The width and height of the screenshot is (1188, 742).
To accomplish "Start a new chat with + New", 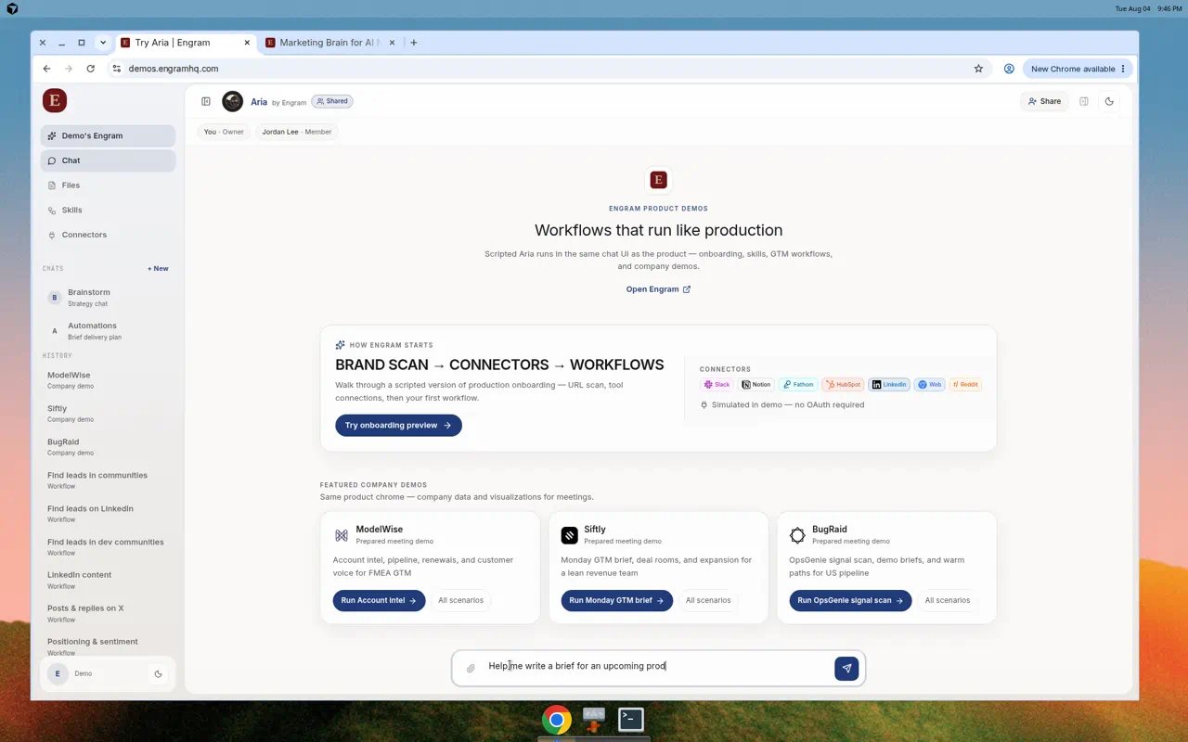I will pos(158,269).
